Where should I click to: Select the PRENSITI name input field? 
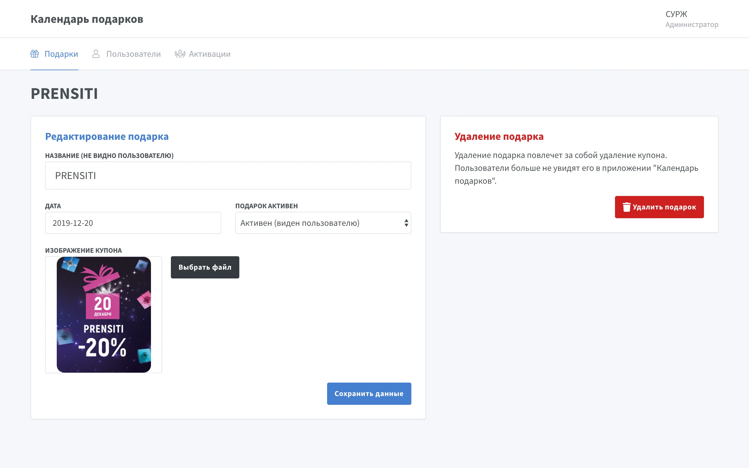229,175
